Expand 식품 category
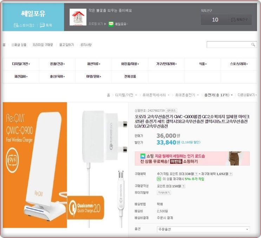 (x=203, y=64)
